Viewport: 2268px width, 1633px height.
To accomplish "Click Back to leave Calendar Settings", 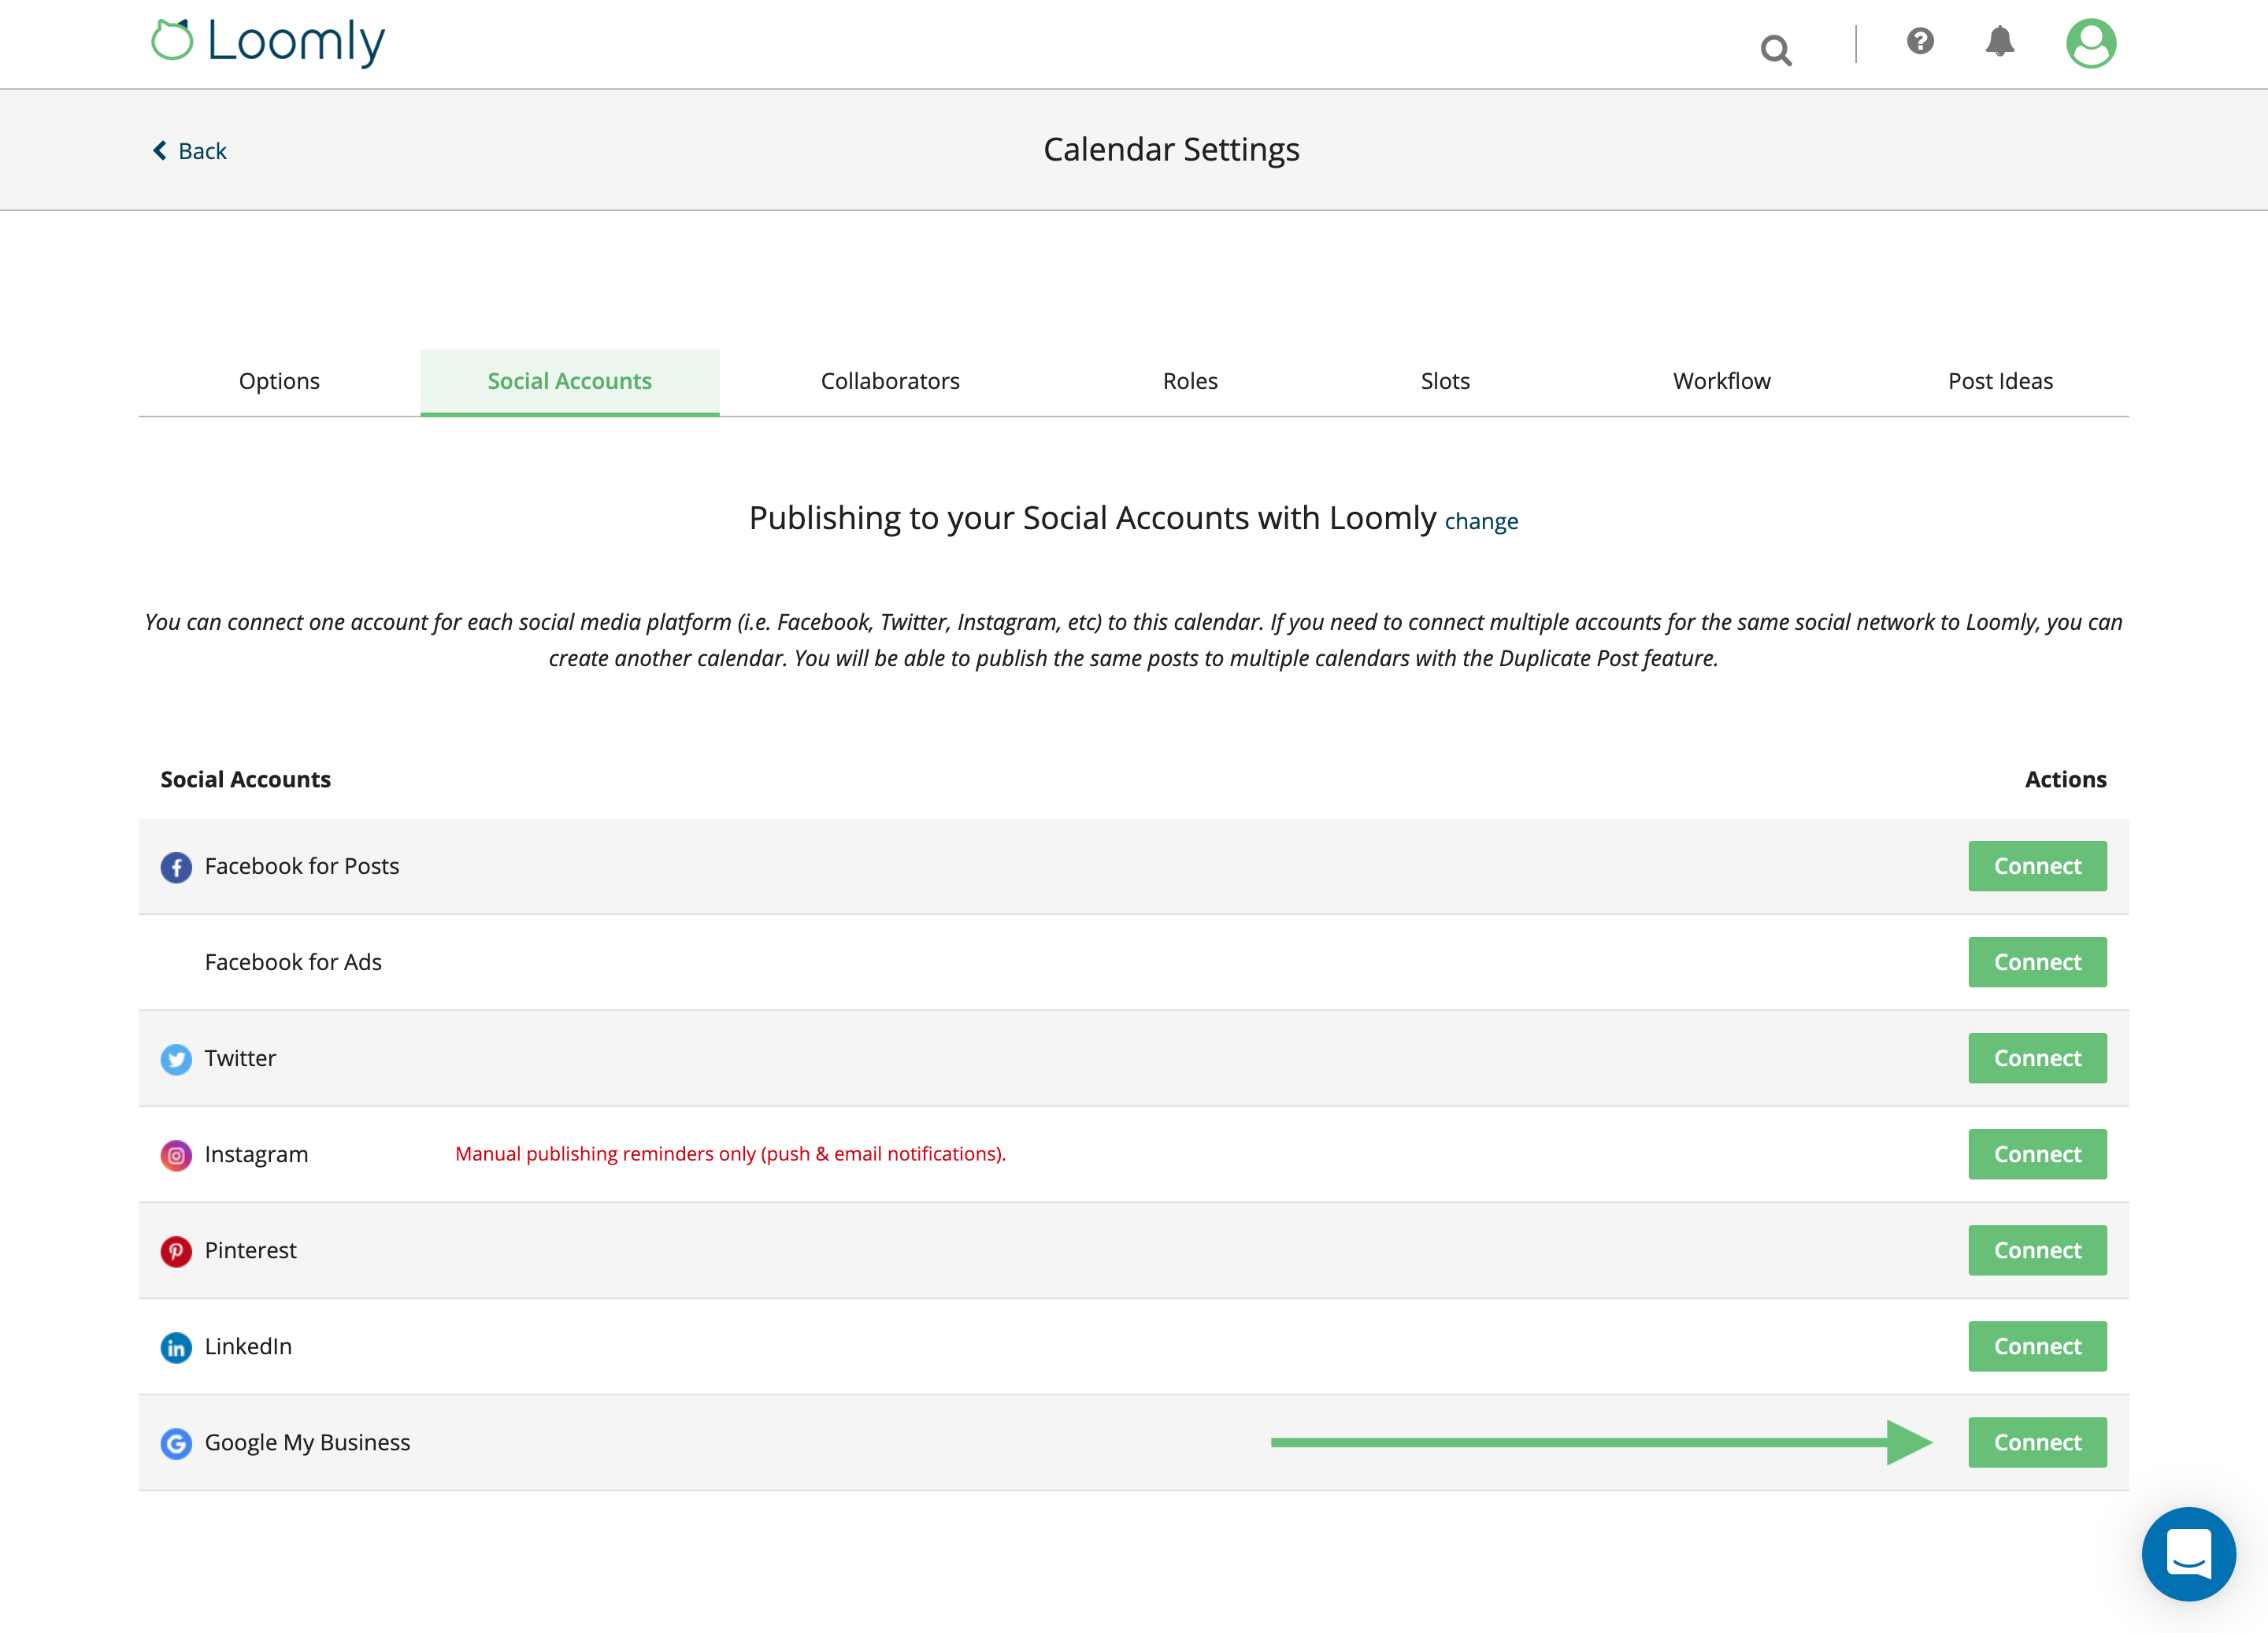I will [190, 150].
